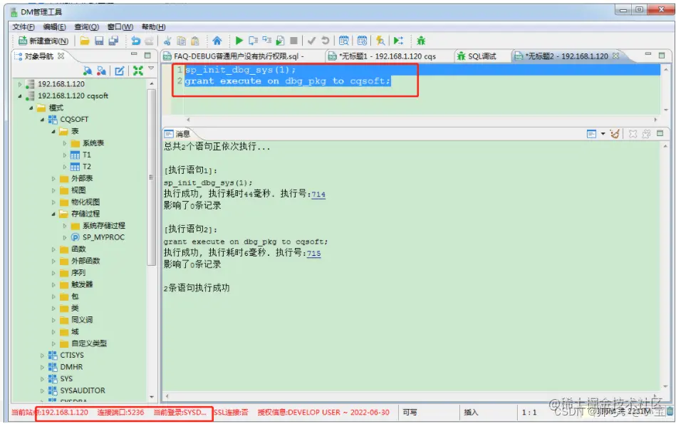
Task: Click the first connection icon in navigator toolbar
Action: pos(88,71)
